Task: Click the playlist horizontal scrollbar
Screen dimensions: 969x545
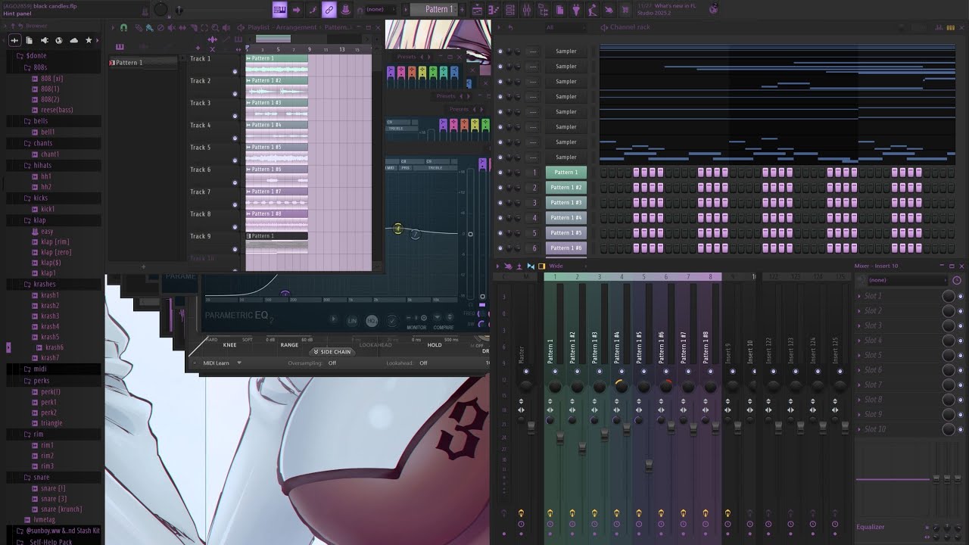Action: (273, 39)
